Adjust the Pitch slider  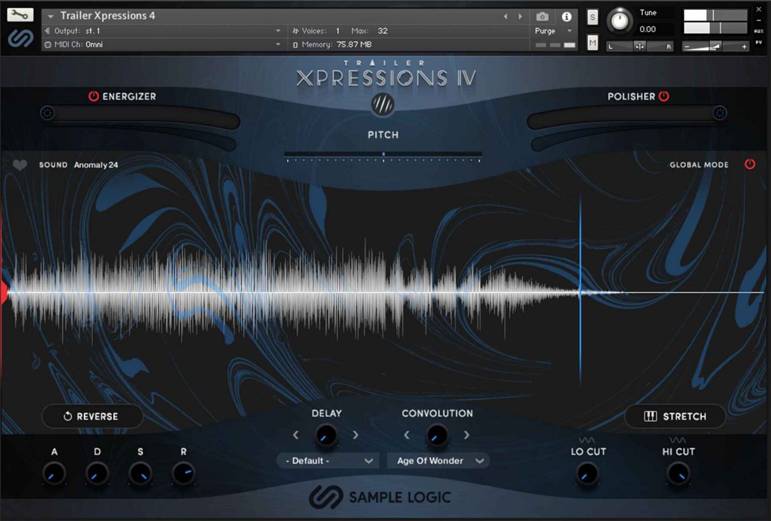(383, 154)
